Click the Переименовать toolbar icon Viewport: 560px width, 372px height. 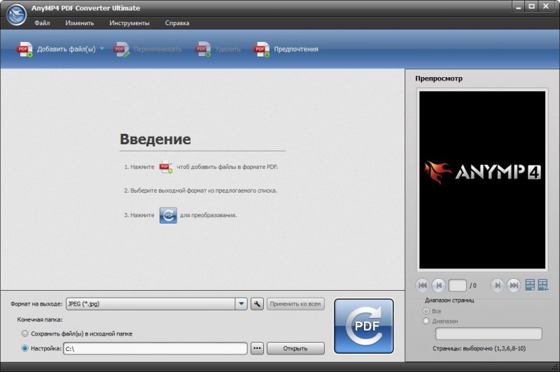121,49
